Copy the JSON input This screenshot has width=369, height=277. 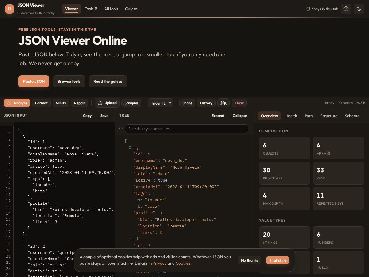[x=87, y=116]
